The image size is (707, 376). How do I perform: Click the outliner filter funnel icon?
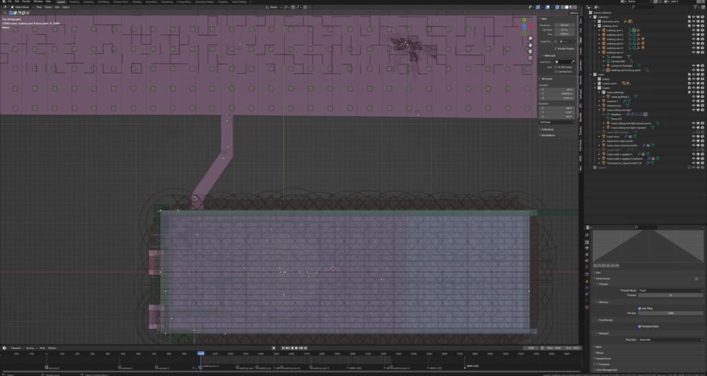pyautogui.click(x=697, y=7)
